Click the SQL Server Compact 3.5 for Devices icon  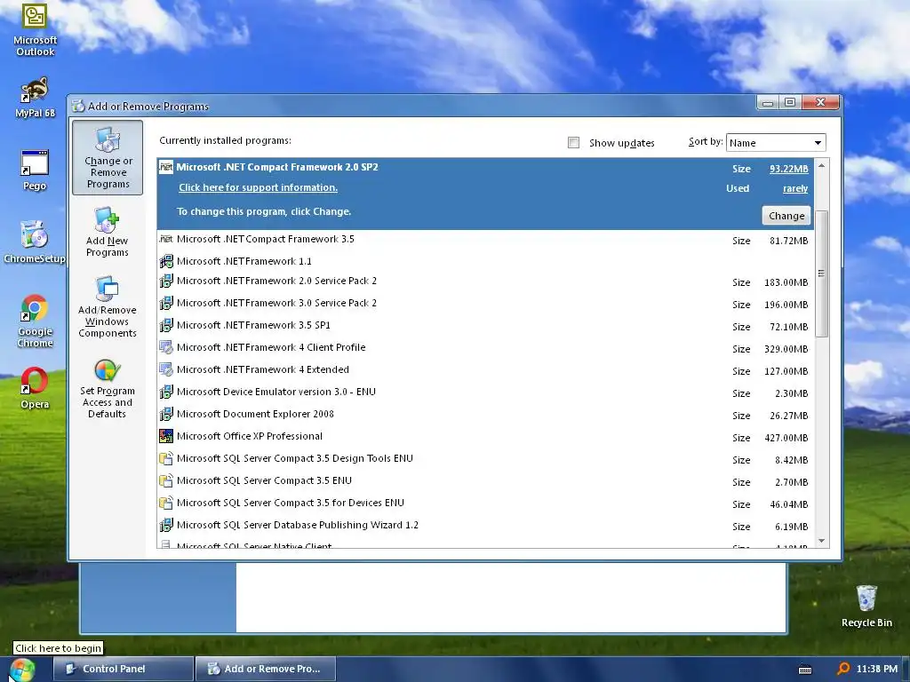point(166,503)
